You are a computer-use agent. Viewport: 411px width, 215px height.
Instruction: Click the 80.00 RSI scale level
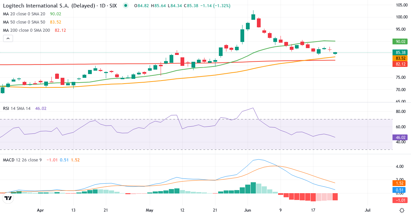[x=401, y=112]
